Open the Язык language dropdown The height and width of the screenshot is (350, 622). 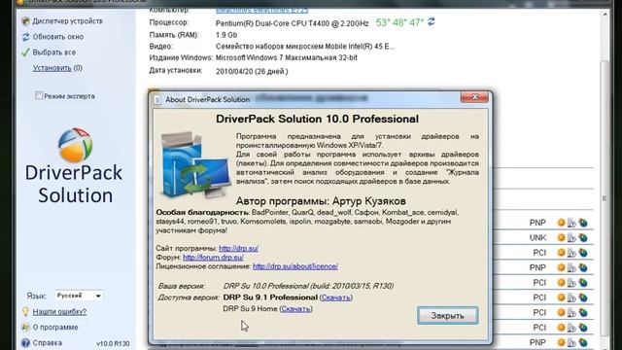tap(79, 296)
